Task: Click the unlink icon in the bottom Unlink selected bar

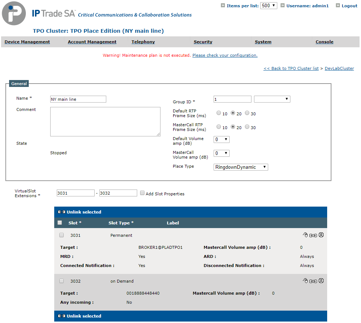Action: point(62,316)
